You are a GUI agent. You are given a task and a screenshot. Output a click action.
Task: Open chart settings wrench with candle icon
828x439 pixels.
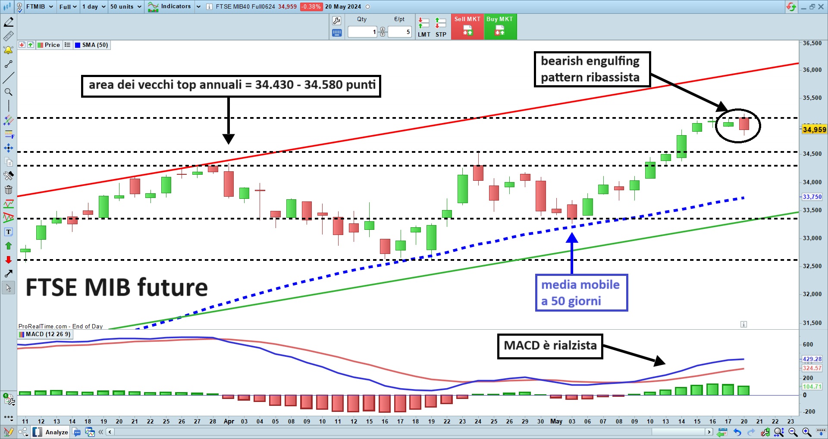(x=765, y=432)
